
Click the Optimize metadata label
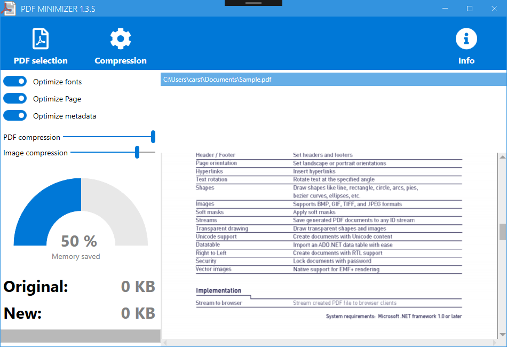65,116
